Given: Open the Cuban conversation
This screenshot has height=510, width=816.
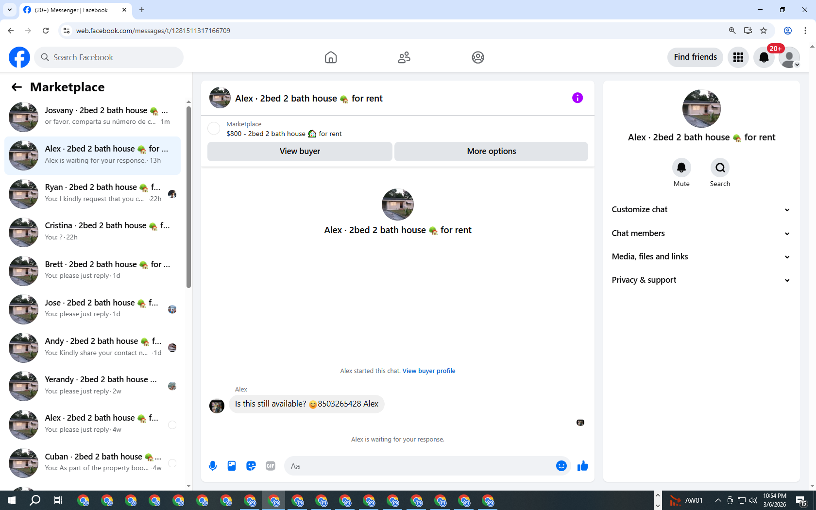Looking at the screenshot, I should pyautogui.click(x=92, y=463).
